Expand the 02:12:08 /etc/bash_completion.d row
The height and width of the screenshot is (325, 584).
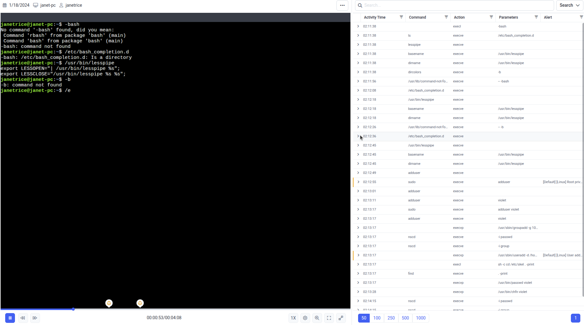click(358, 90)
